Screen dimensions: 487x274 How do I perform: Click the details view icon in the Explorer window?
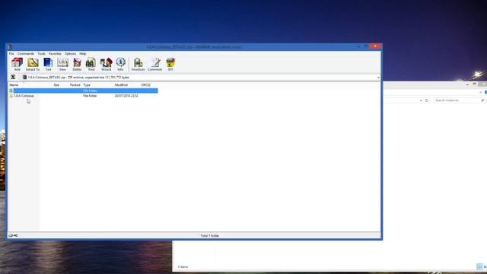click(x=479, y=266)
